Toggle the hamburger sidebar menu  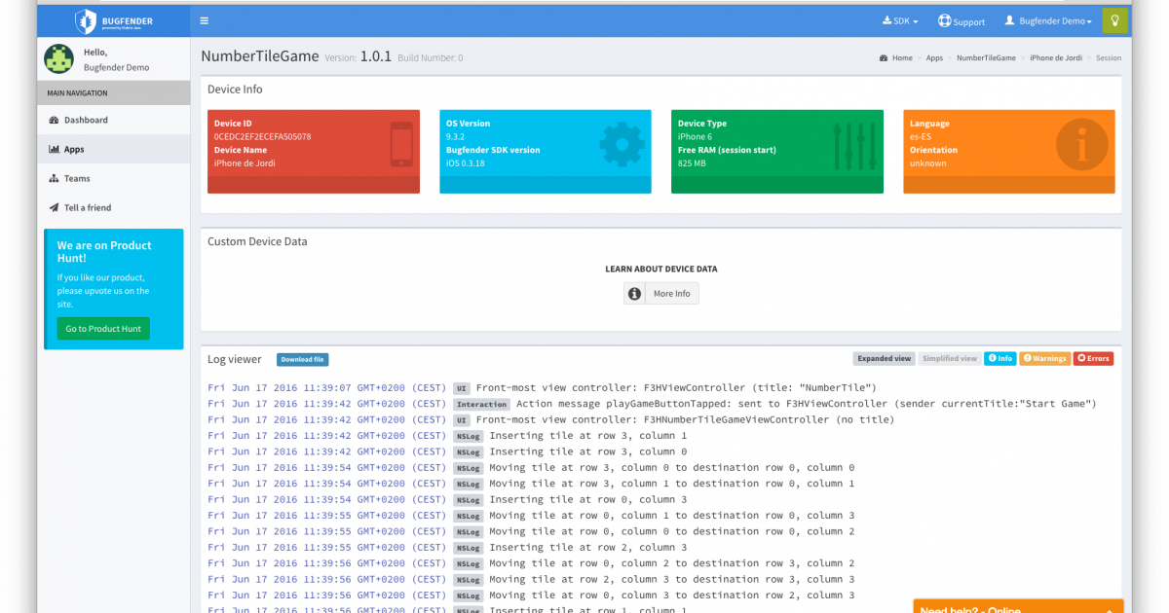204,20
